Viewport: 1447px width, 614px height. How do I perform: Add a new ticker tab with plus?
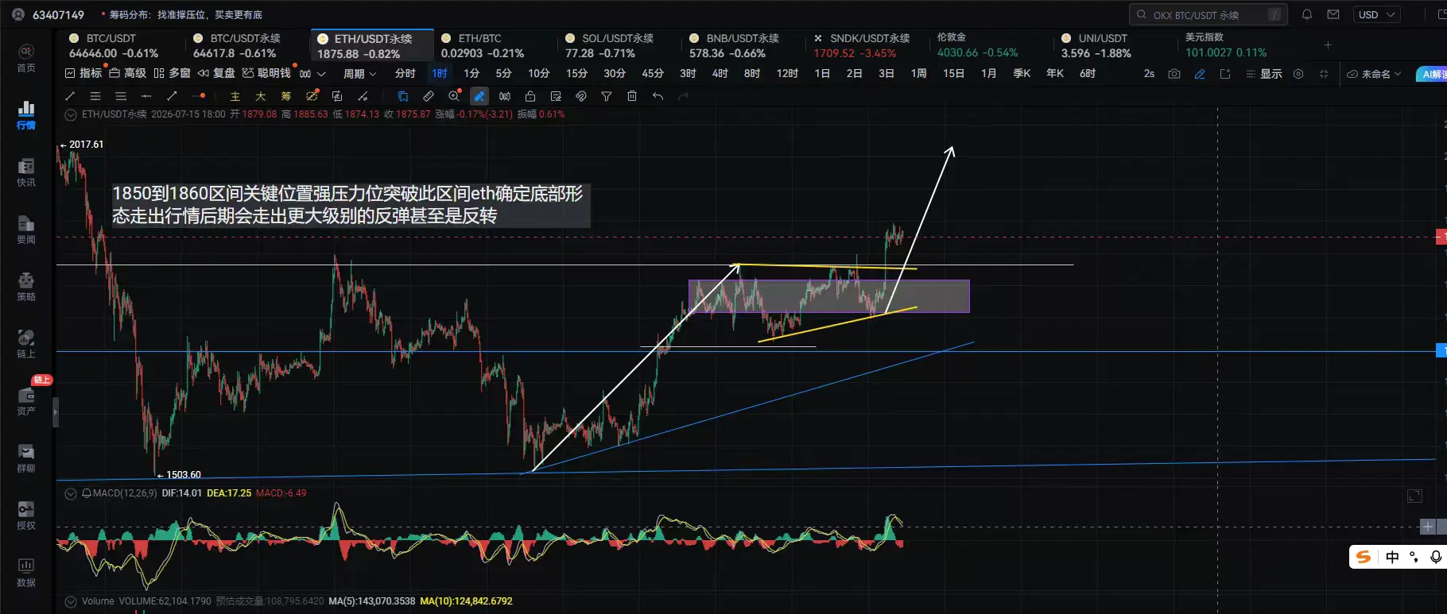(1327, 45)
